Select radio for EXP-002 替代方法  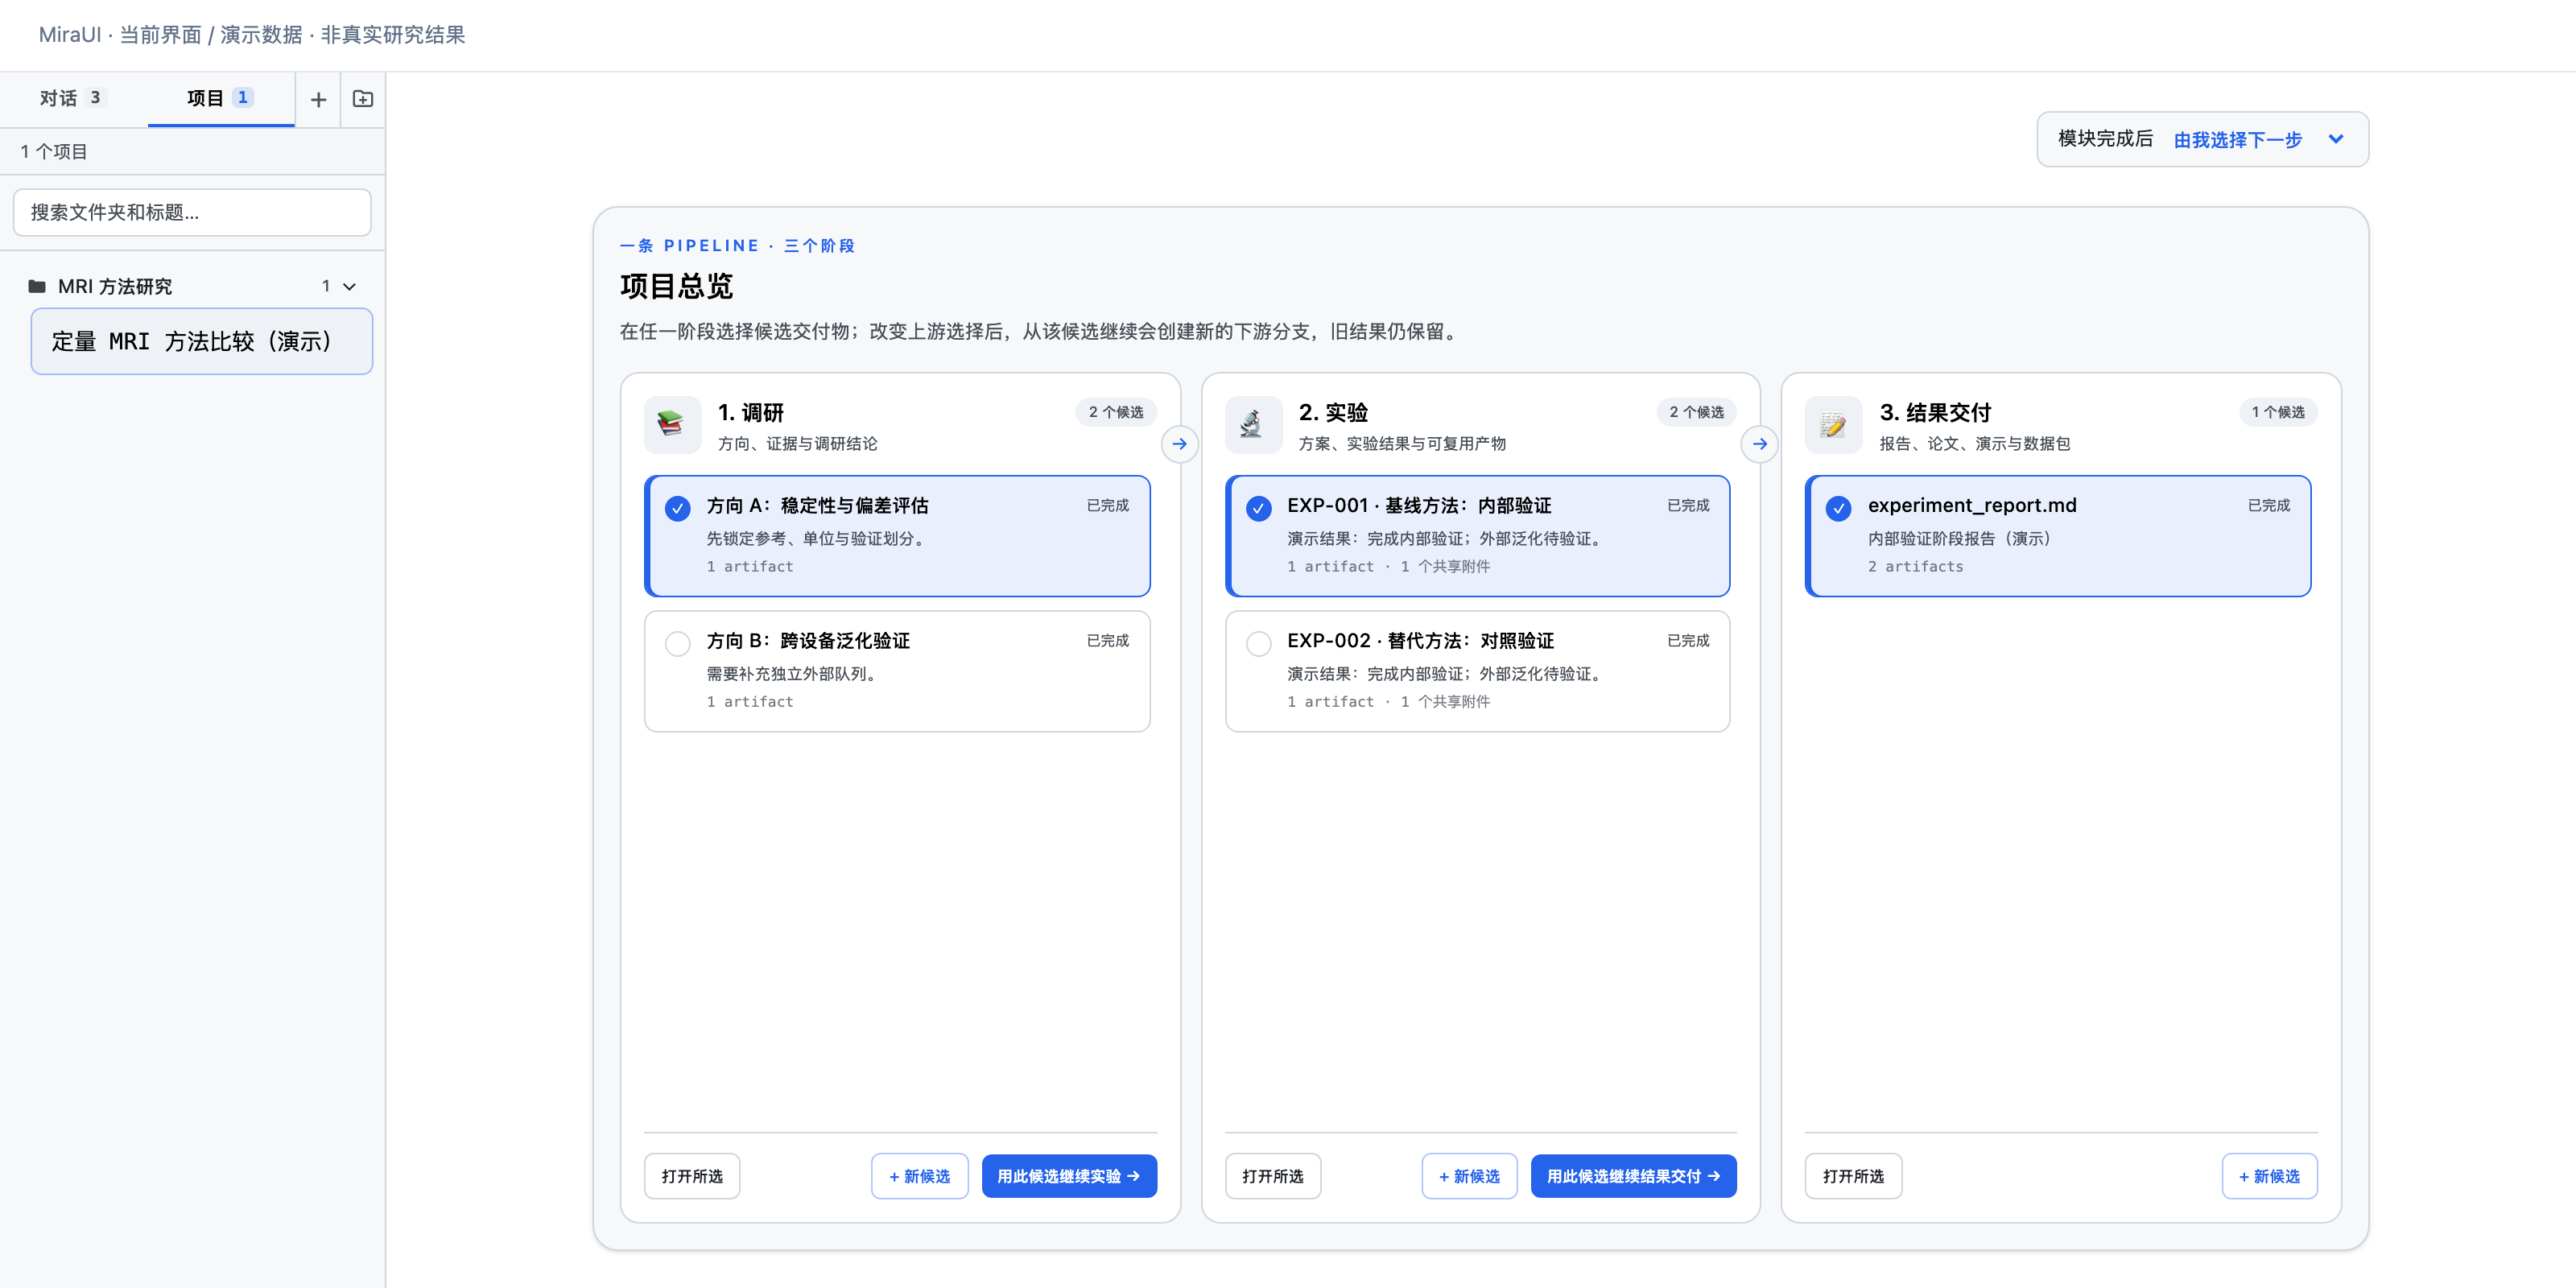[1259, 643]
